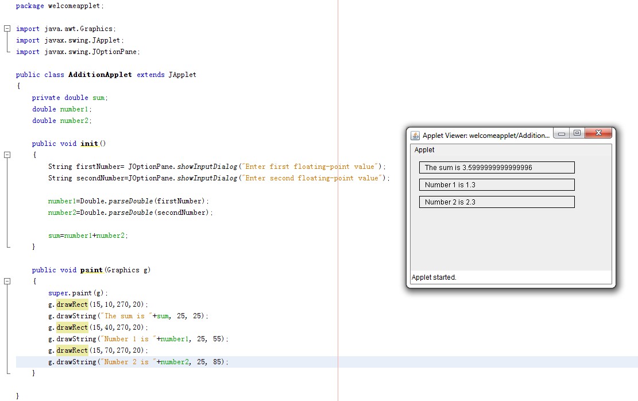Close the Applet Viewer window
The width and height of the screenshot is (638, 401).
point(598,133)
